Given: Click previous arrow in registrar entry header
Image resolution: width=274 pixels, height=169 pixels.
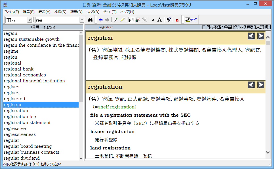Looking at the screenshot, I should click(251, 36).
